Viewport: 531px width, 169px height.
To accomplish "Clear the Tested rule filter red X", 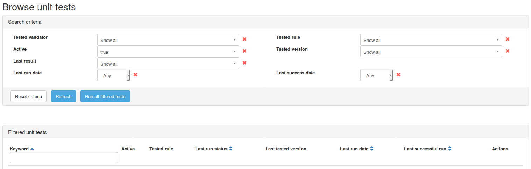I will [x=508, y=39].
